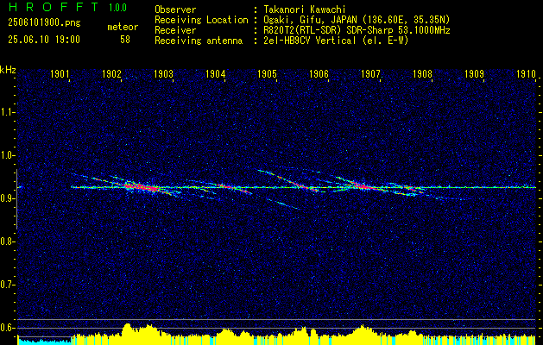Viewport: 543px width, 345px height.
Task: Select the version number 1.0.0
Action: click(117, 7)
